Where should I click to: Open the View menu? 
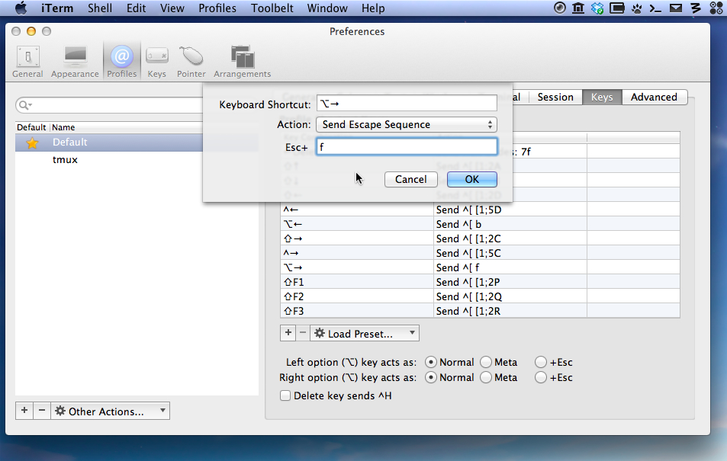click(172, 8)
